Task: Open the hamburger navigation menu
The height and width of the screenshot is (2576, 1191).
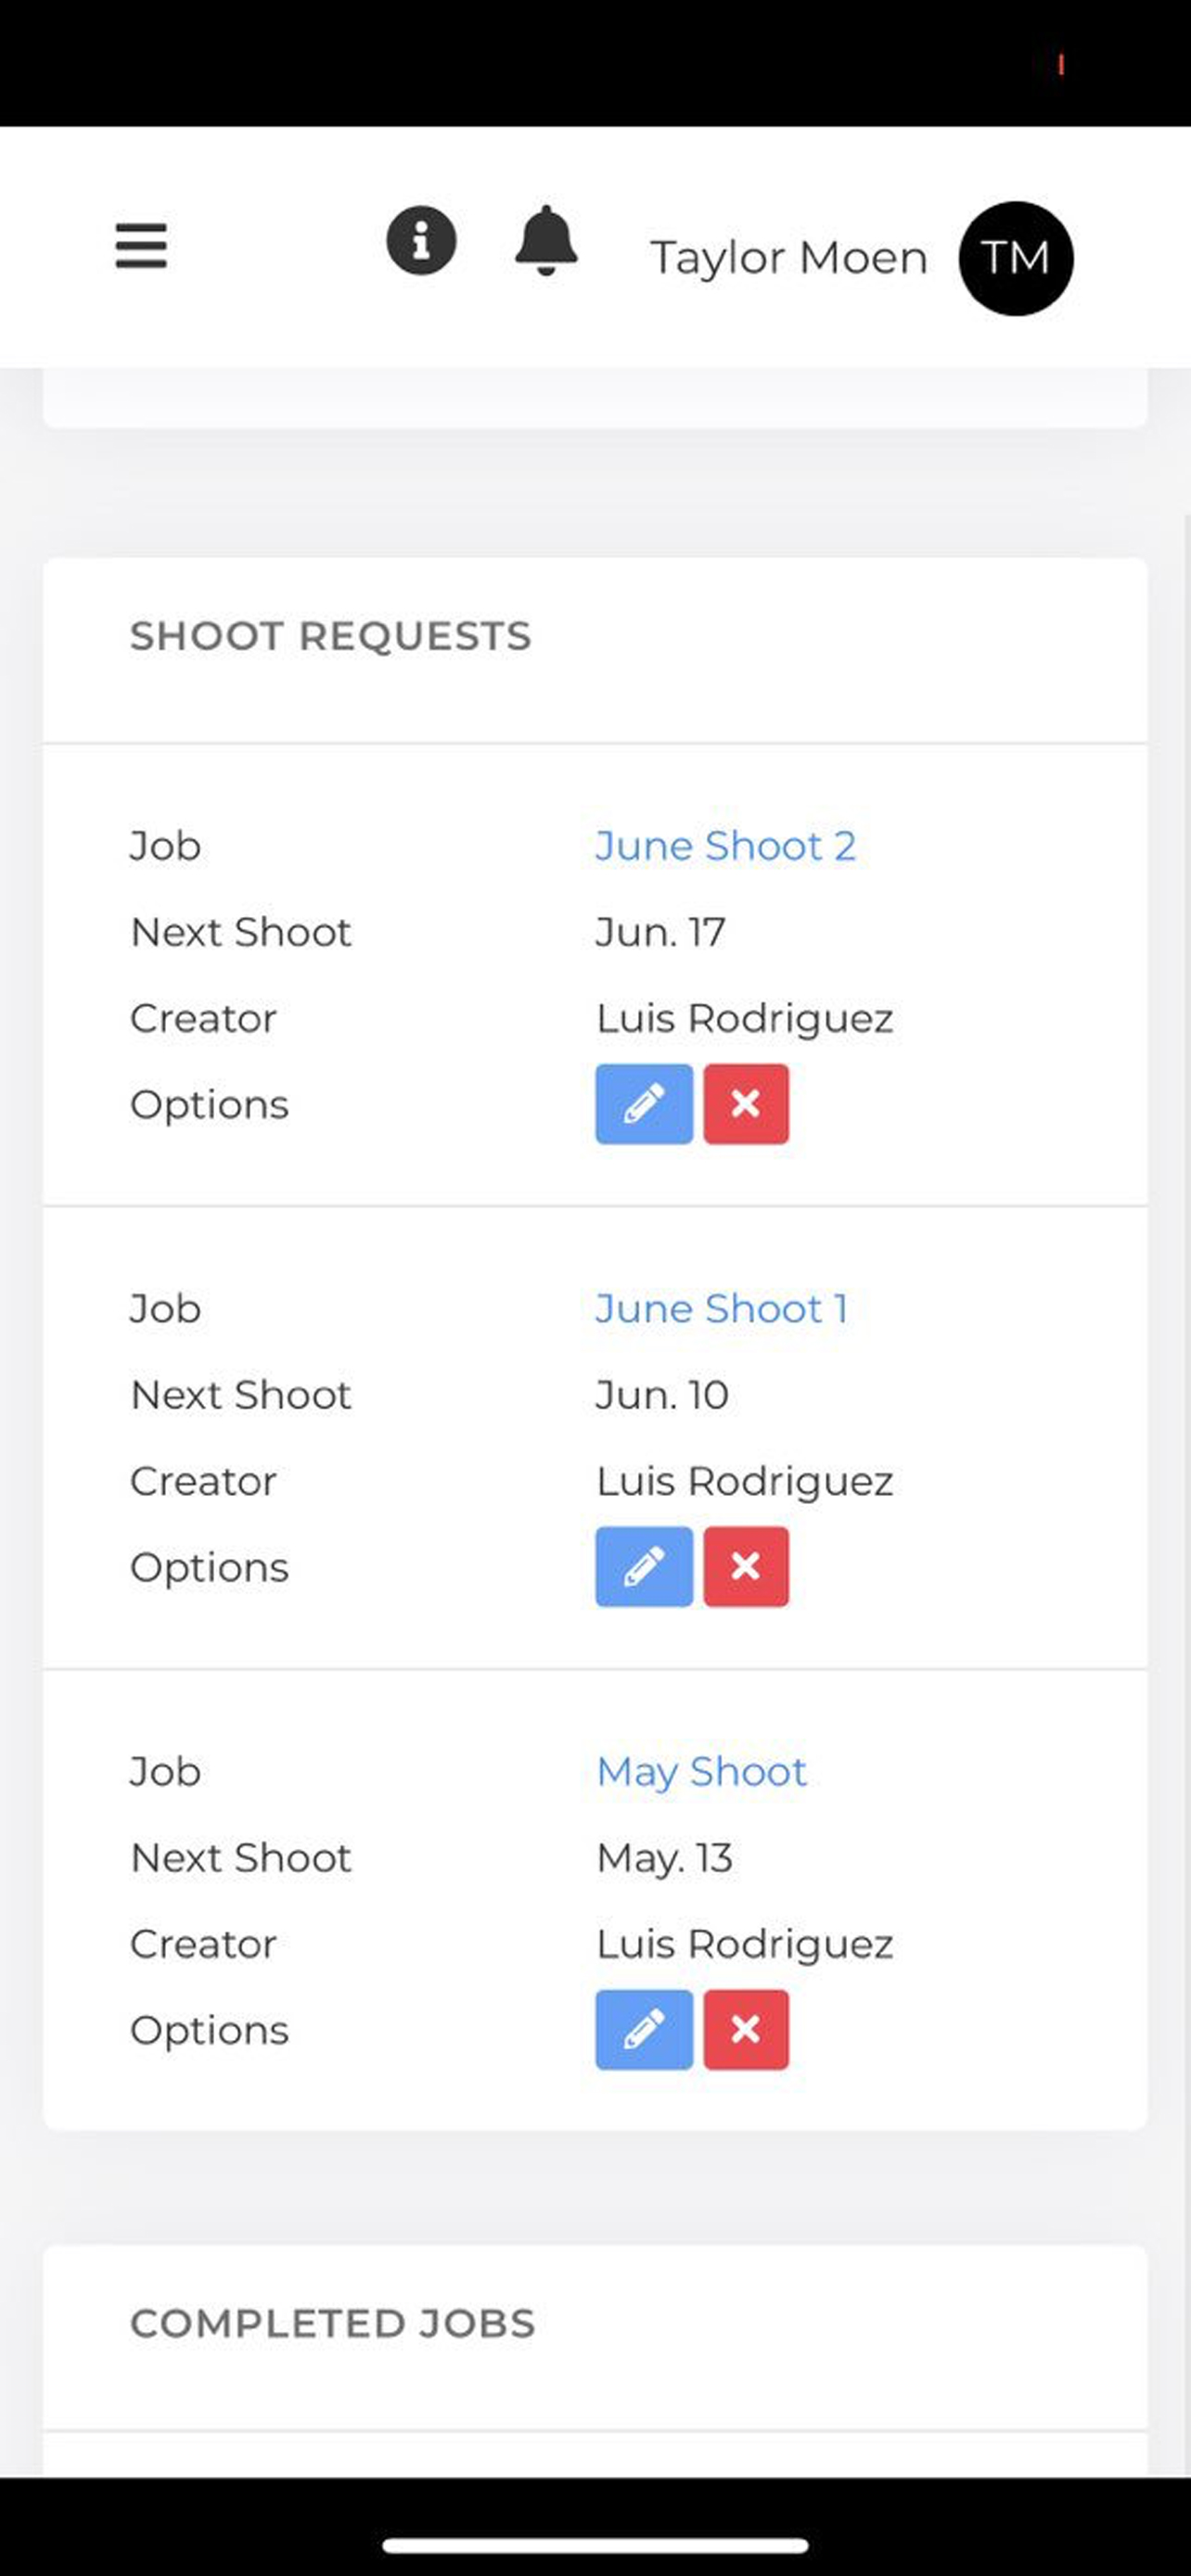Action: pos(141,246)
